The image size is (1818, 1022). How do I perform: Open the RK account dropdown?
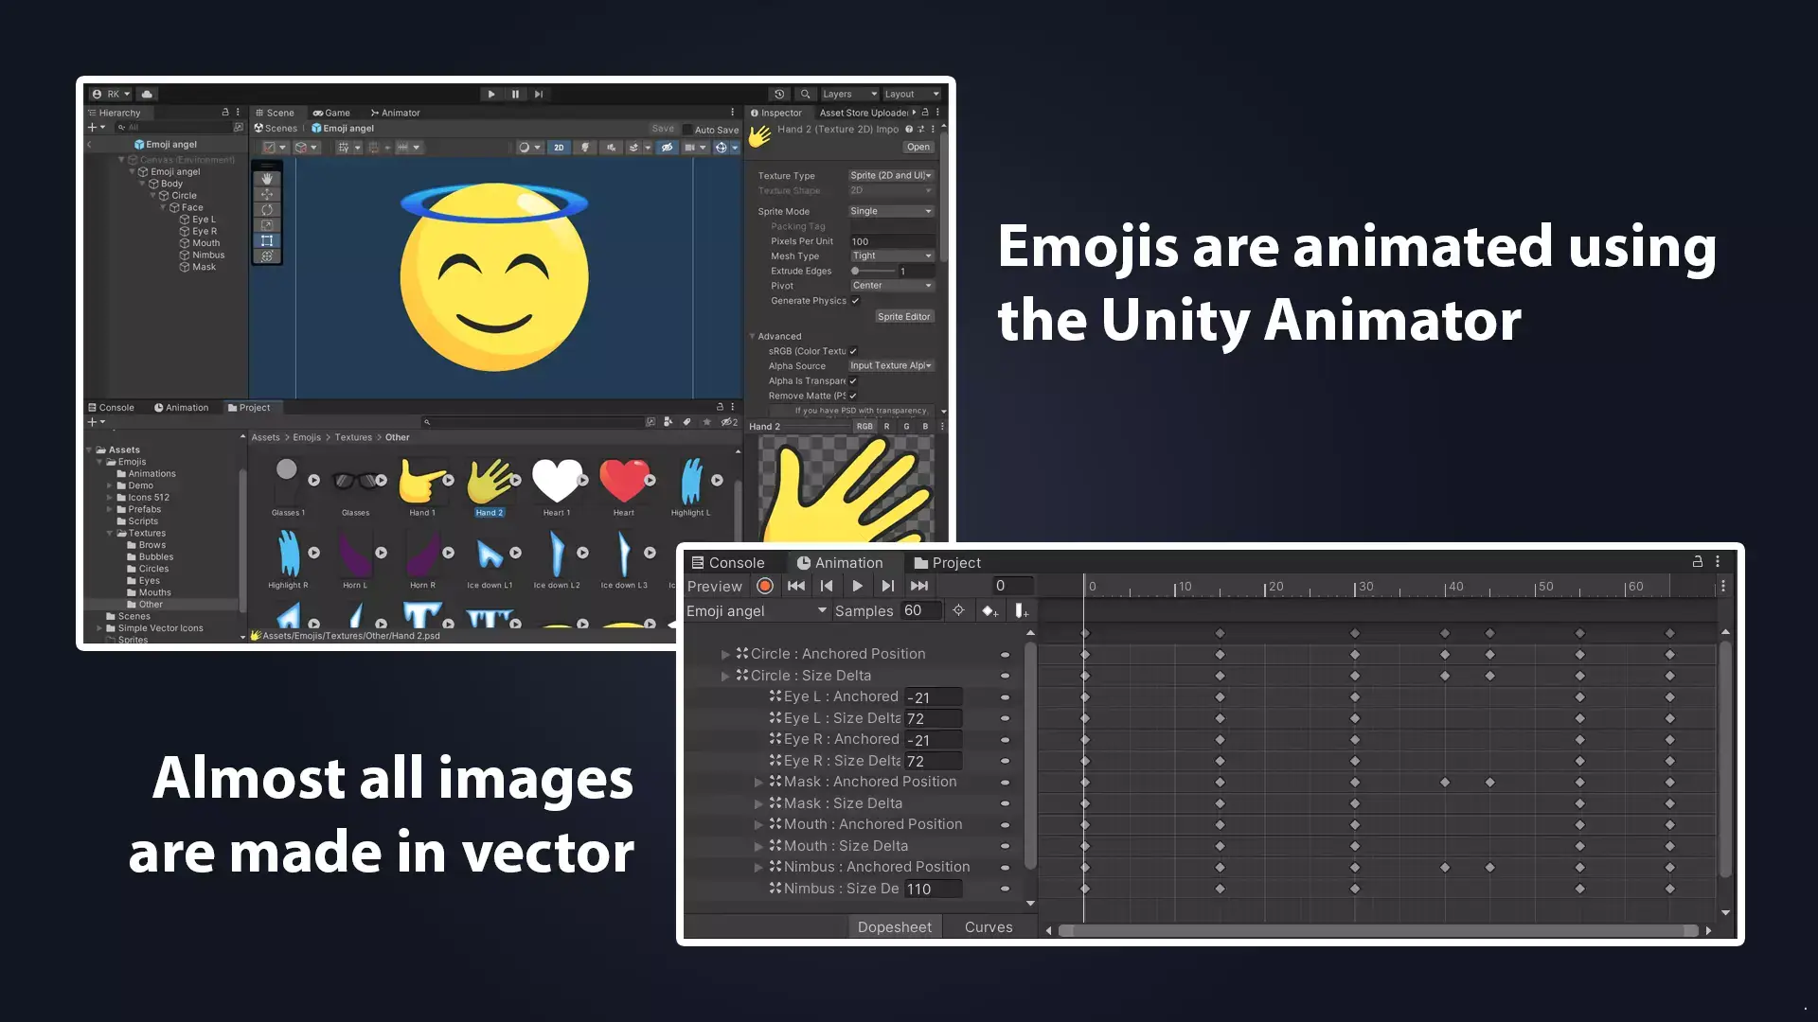[112, 94]
